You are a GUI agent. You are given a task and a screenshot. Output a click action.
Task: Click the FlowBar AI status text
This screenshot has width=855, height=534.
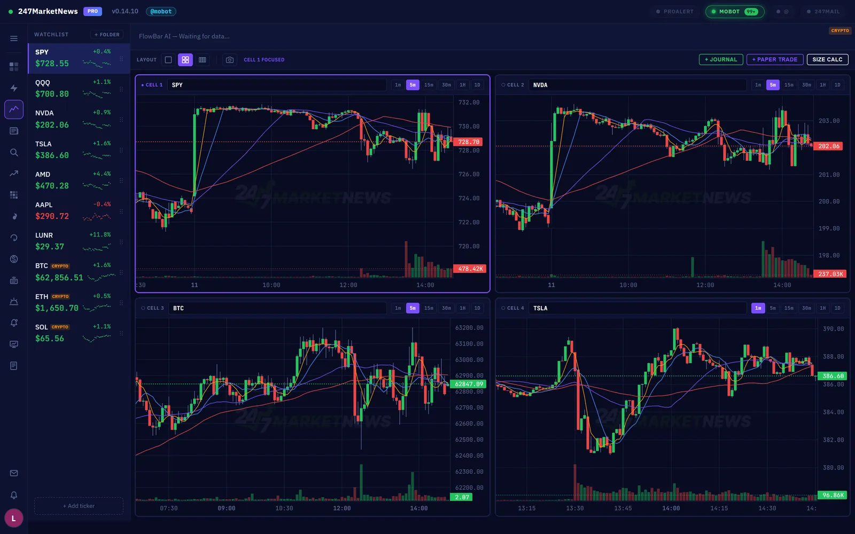(184, 36)
